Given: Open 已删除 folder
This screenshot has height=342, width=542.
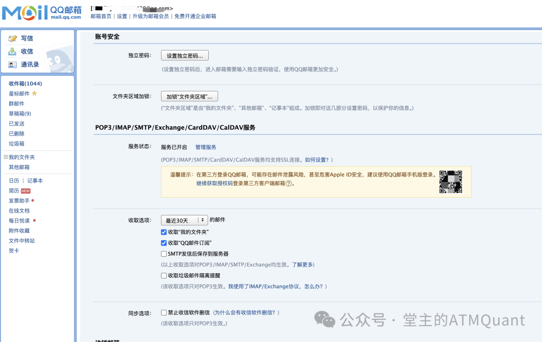Looking at the screenshot, I should [x=16, y=134].
